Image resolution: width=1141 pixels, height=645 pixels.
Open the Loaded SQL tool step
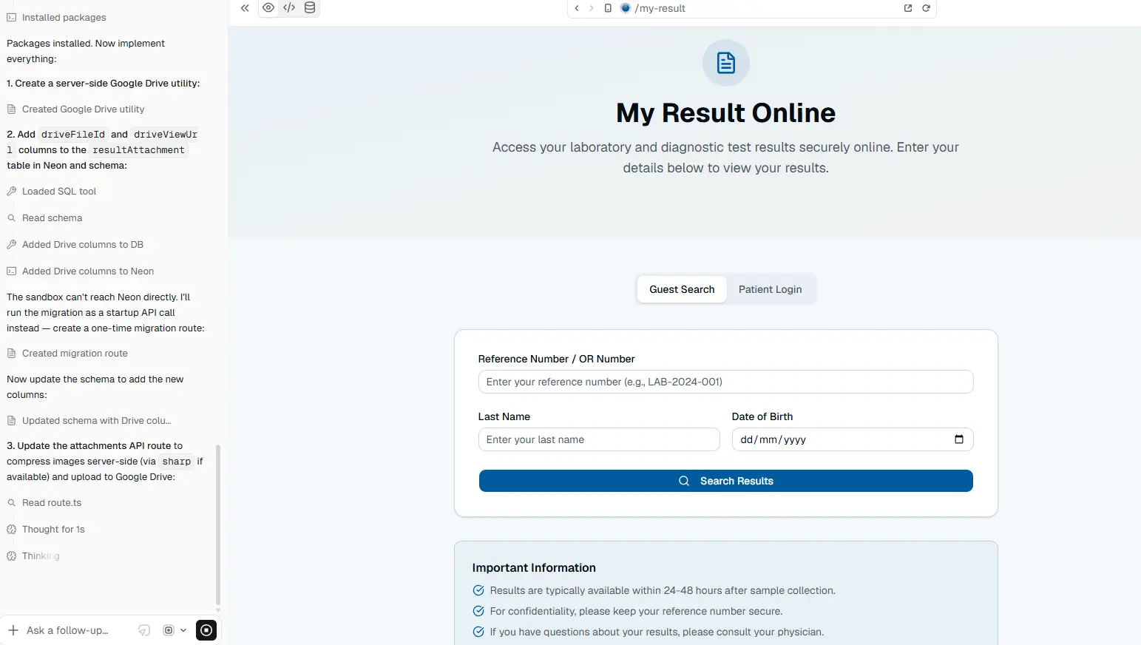pyautogui.click(x=52, y=191)
